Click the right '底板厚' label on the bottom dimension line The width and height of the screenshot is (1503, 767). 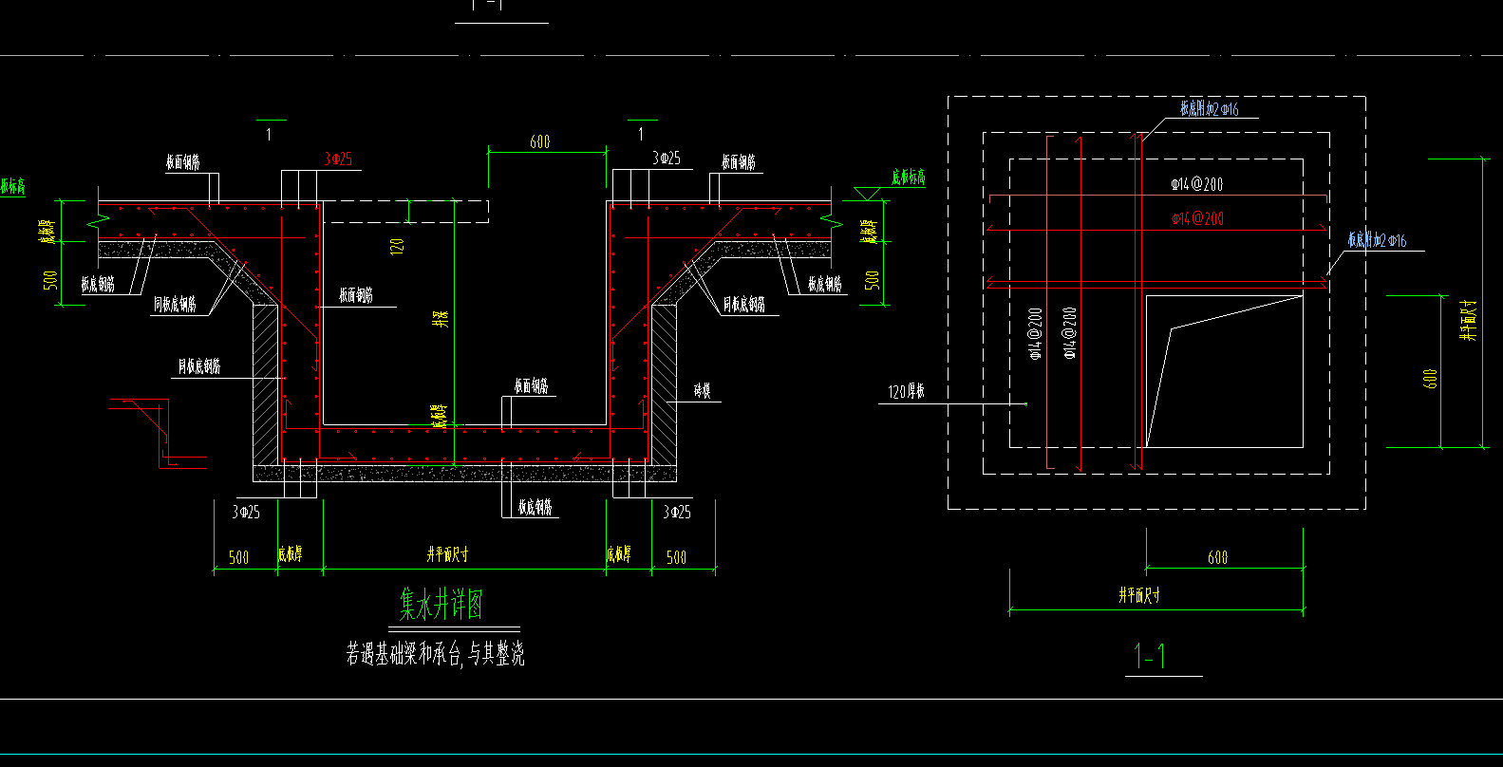[619, 554]
